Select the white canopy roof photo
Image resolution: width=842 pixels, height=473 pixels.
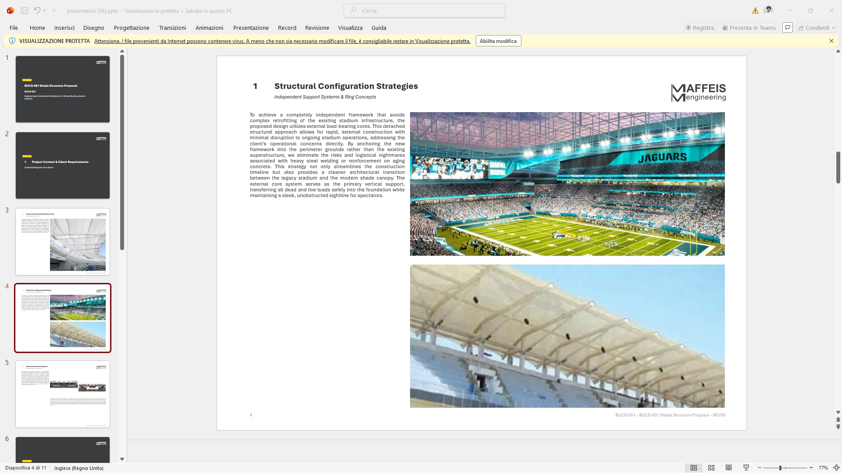tap(567, 336)
